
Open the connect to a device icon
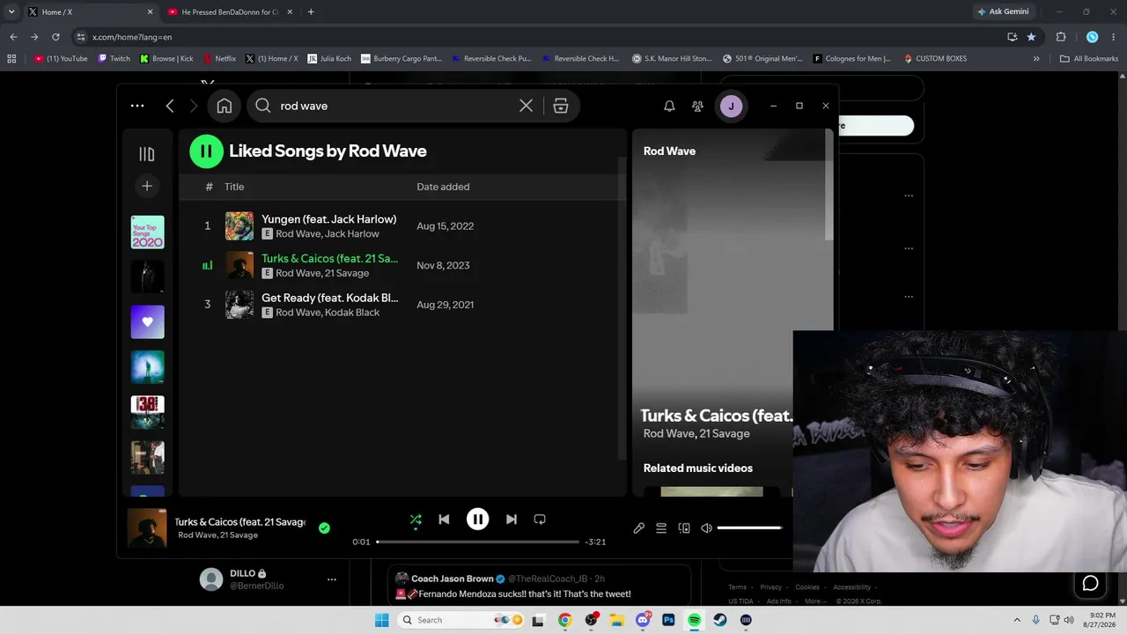pyautogui.click(x=684, y=528)
